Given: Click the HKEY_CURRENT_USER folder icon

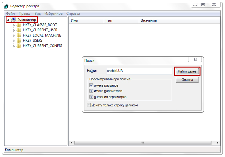Looking at the screenshot, I should coord(19,30).
